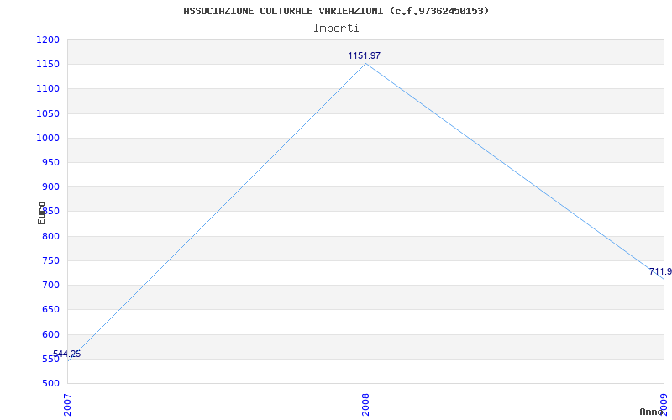Click the Importi subtitle
The width and height of the screenshot is (672, 420).
(336, 29)
